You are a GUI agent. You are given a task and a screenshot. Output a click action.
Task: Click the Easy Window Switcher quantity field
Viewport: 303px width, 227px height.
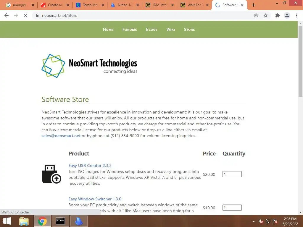coord(232,208)
